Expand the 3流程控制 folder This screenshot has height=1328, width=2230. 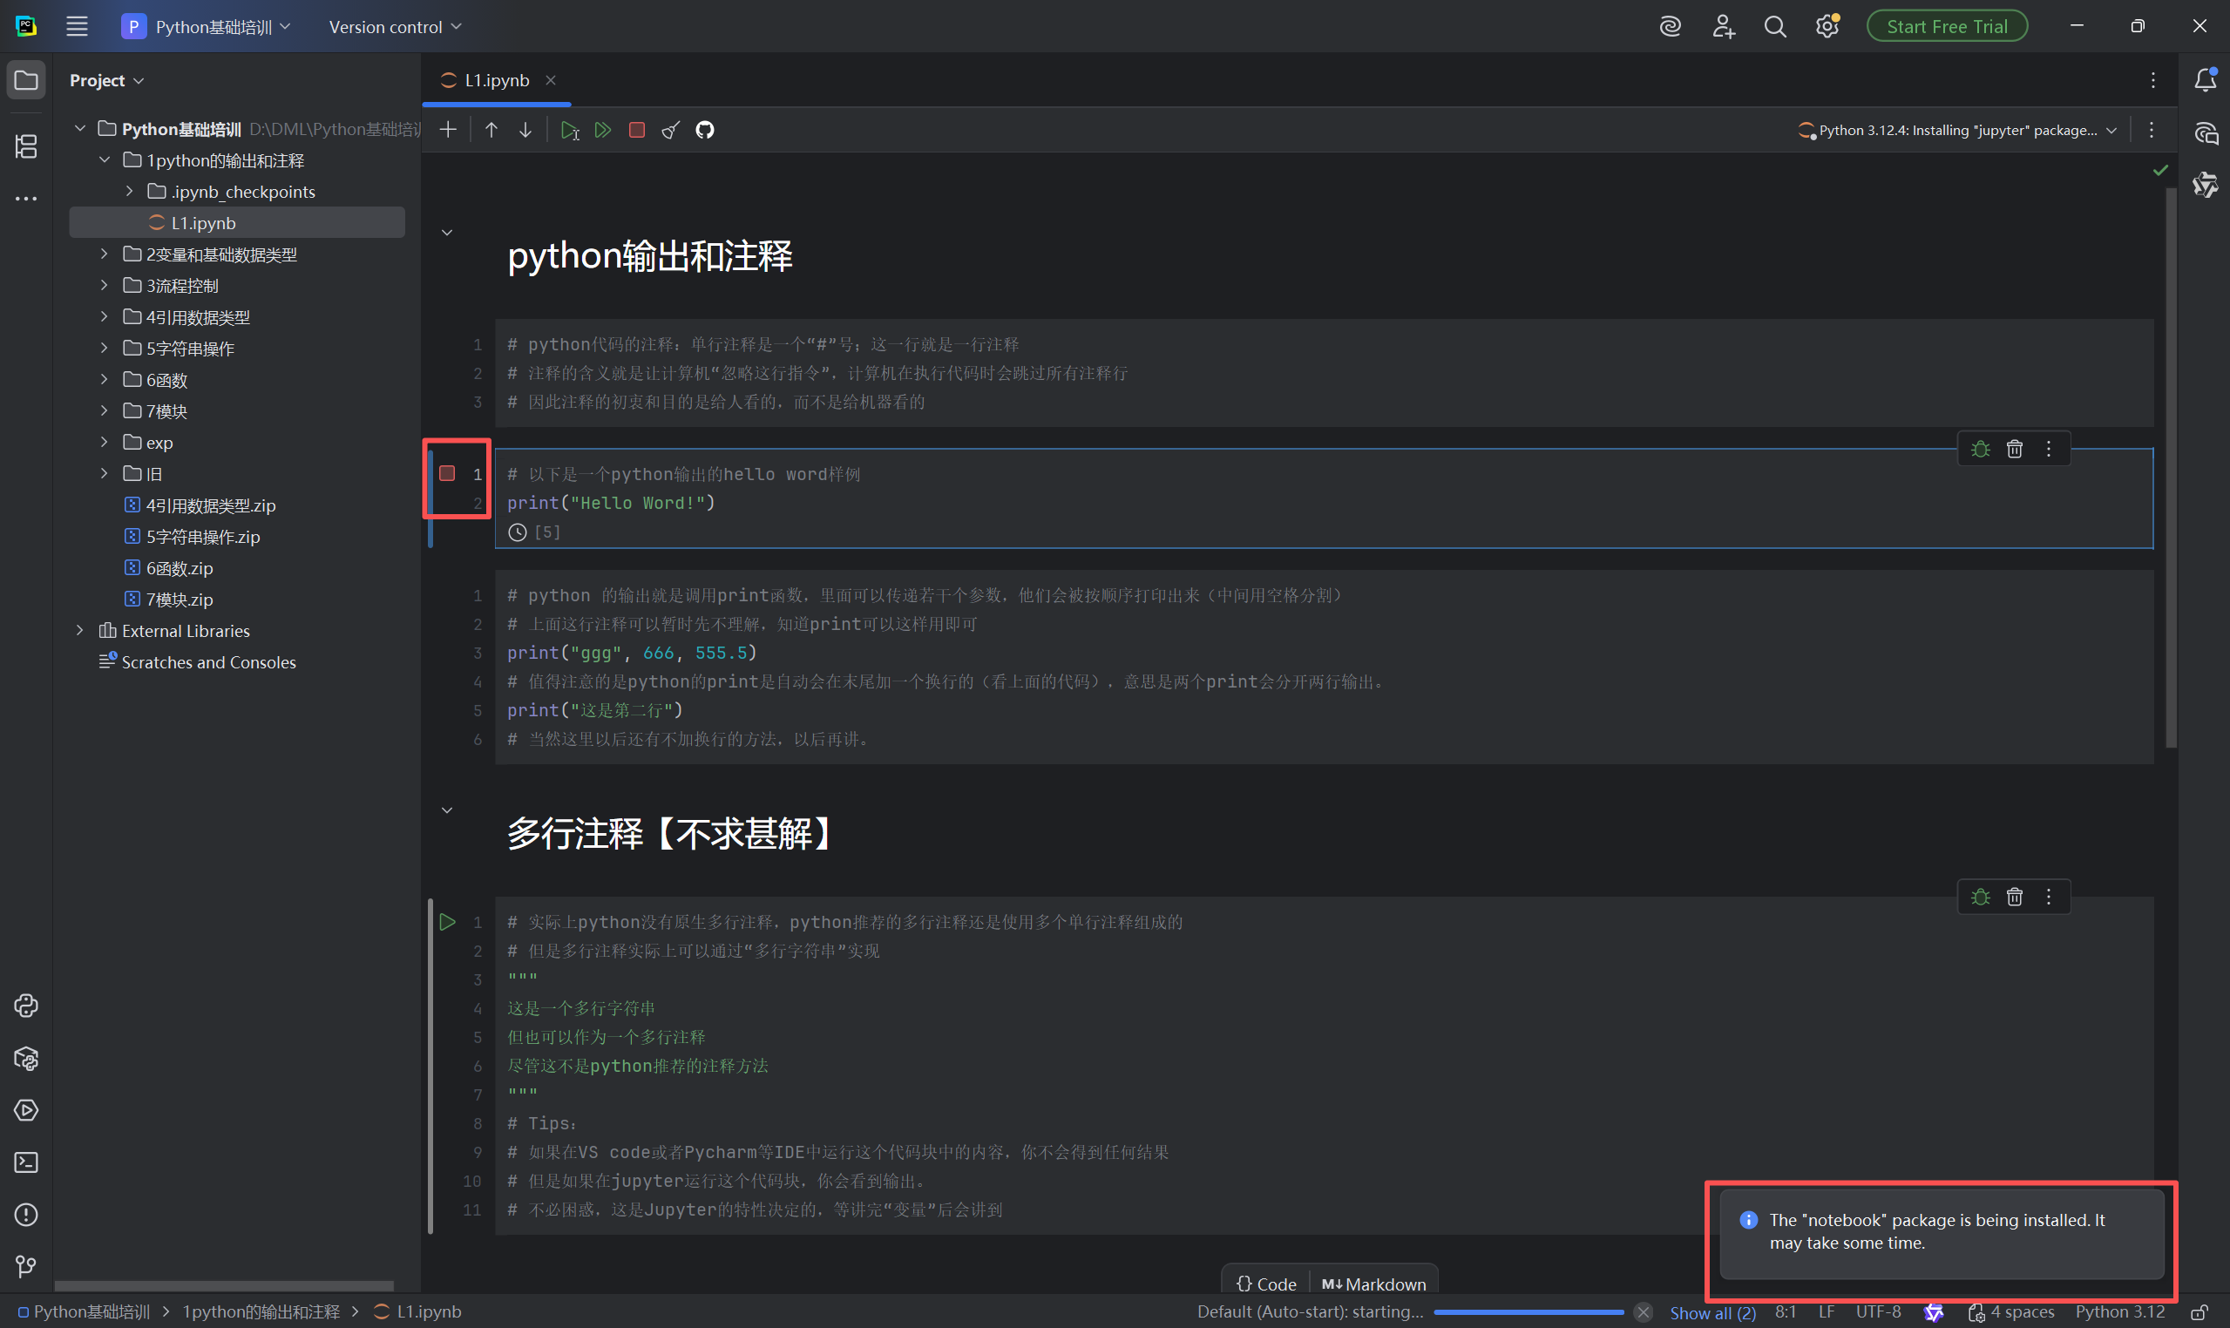coord(104,286)
